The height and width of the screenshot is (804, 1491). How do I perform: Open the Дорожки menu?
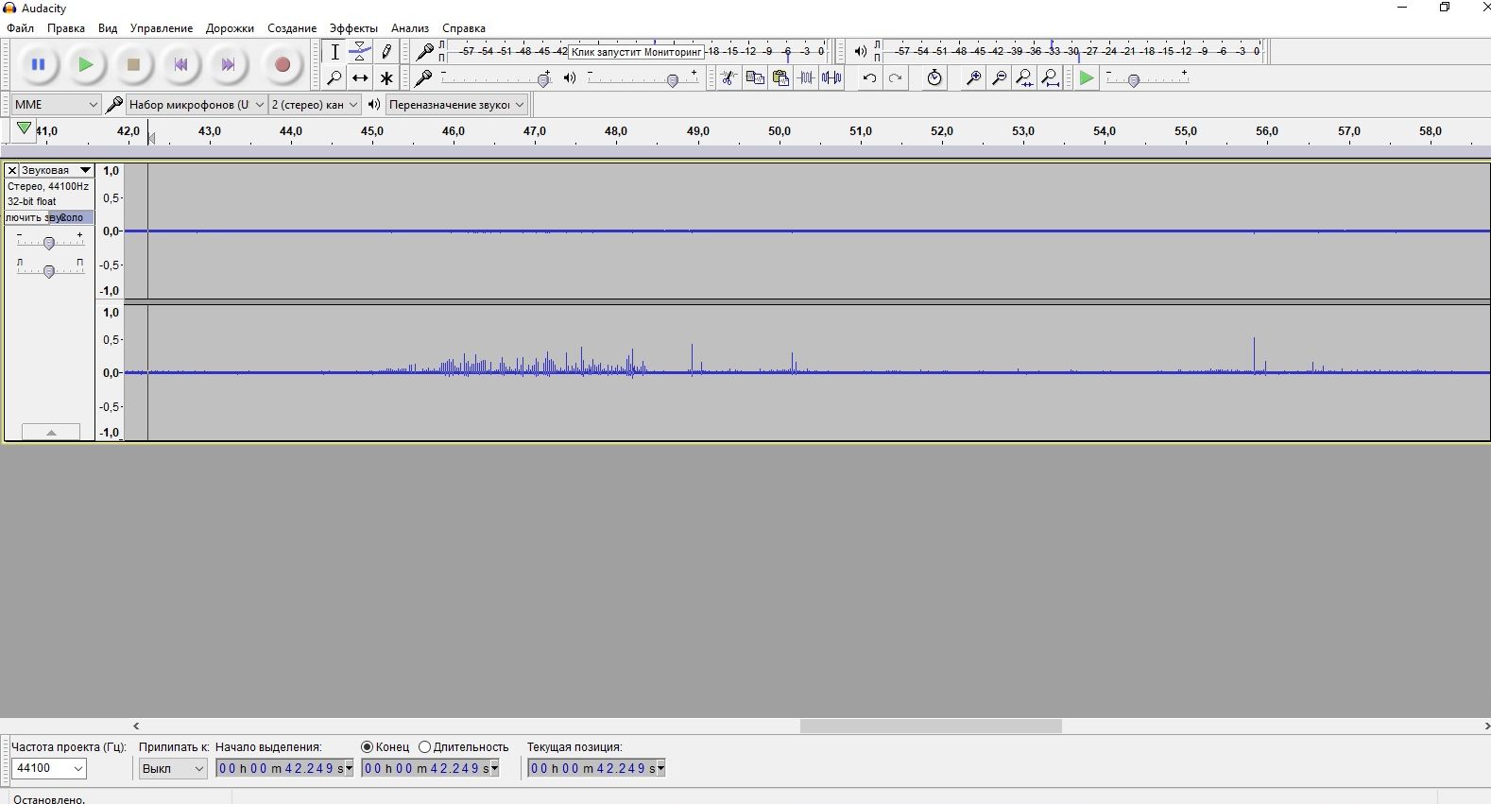coord(230,28)
